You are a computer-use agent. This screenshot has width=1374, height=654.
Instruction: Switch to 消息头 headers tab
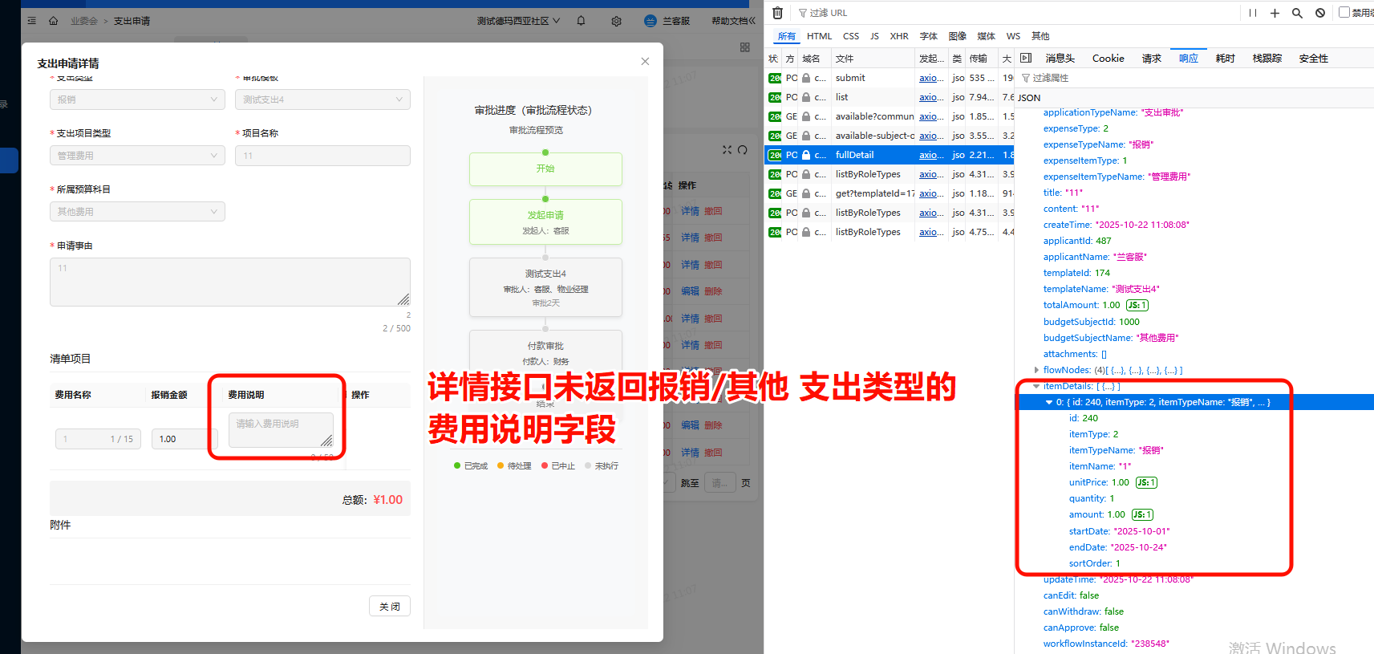(x=1060, y=59)
